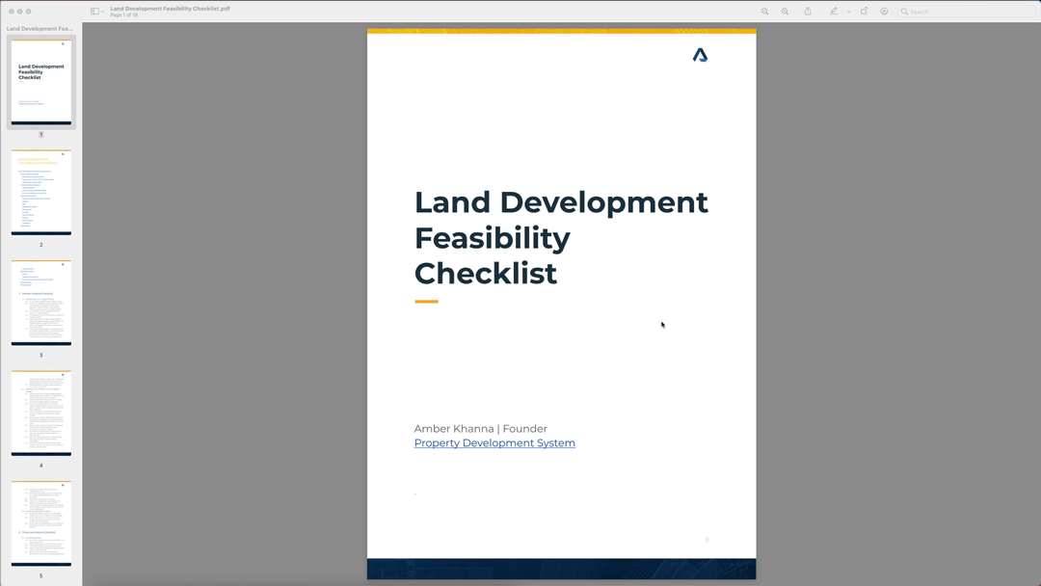The image size is (1041, 586).
Task: Expand the markup tool dropdown arrow
Action: pos(848,11)
